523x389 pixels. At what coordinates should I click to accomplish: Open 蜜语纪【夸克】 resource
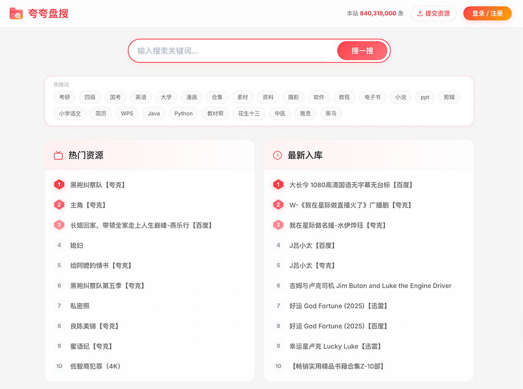point(92,346)
